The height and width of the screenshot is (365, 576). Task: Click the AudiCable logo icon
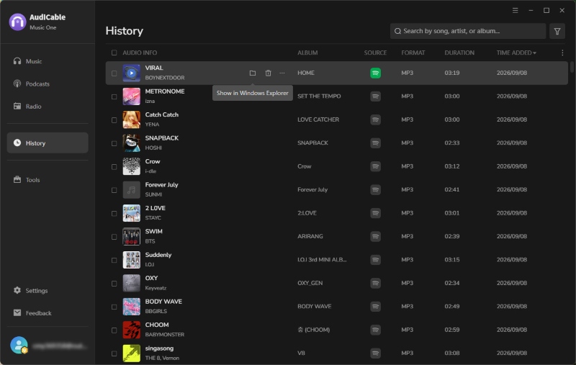[x=17, y=22]
